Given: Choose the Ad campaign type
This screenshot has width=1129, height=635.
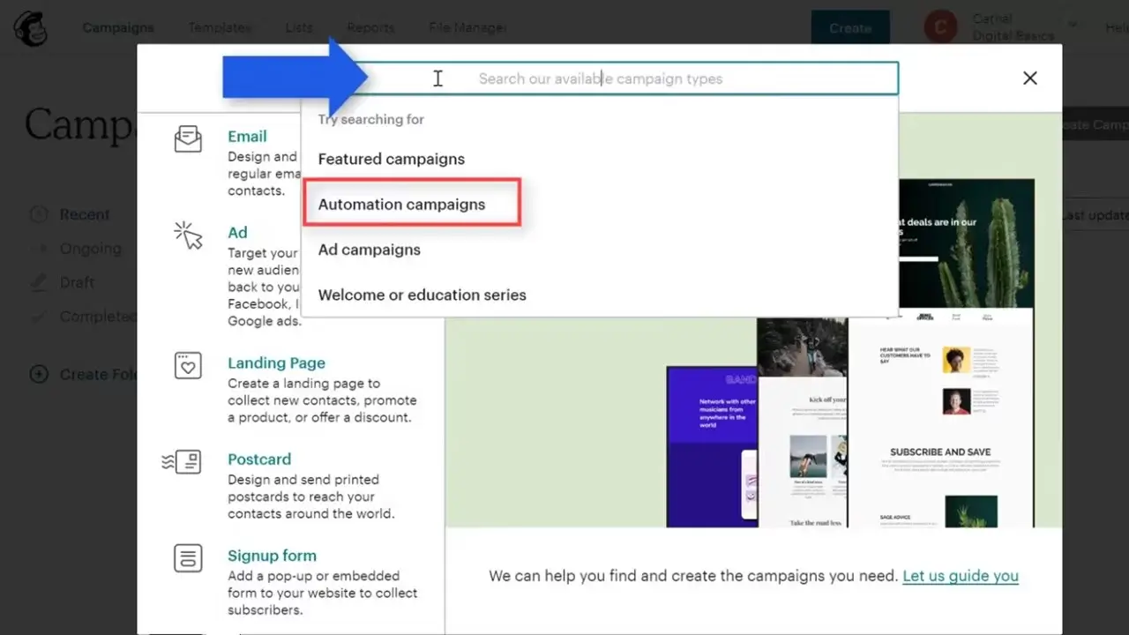Looking at the screenshot, I should click(x=237, y=232).
